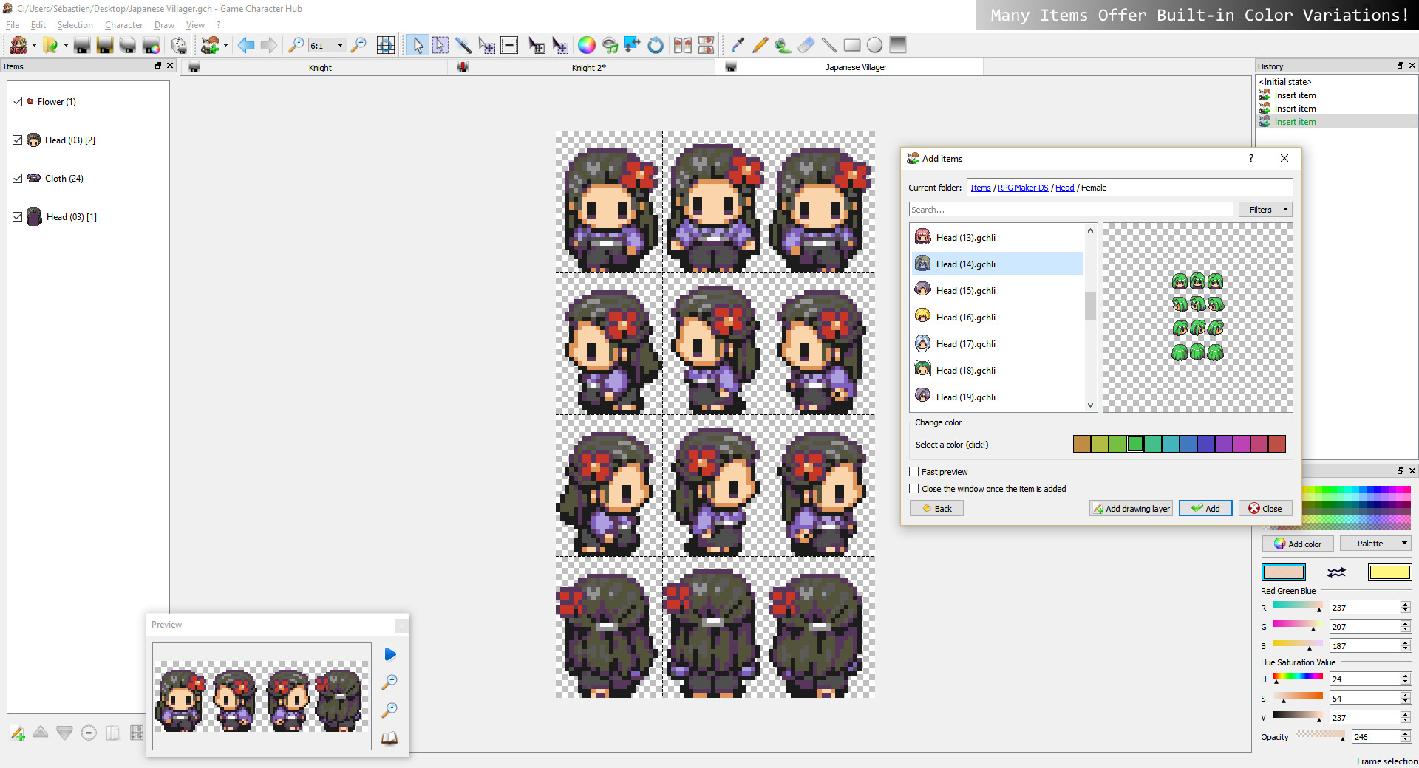1419x768 pixels.
Task: Click the Add button to insert the head
Action: pos(1205,508)
